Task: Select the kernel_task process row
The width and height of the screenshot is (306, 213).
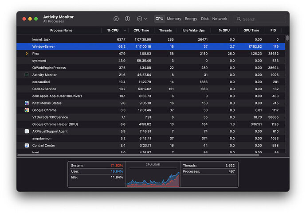Action: (151, 39)
